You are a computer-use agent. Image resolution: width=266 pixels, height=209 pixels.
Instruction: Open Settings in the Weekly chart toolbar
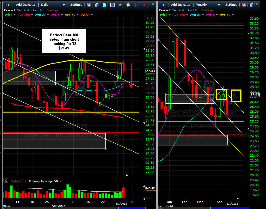coord(231,5)
